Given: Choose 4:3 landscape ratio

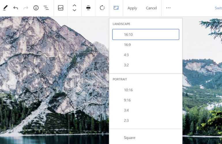Looking at the screenshot, I should 146,55.
